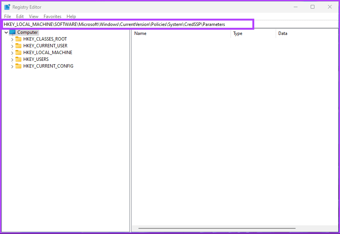Expand the HKEY_CURRENT_CONFIG hive

click(x=12, y=66)
